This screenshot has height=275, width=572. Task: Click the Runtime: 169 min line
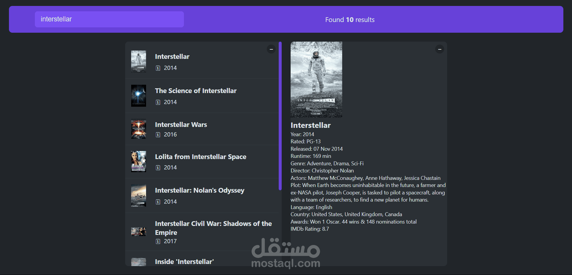click(311, 156)
